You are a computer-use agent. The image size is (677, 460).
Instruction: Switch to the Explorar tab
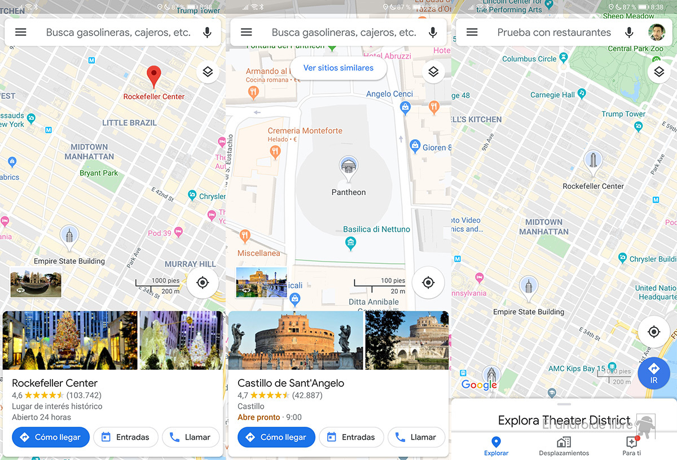coord(496,446)
